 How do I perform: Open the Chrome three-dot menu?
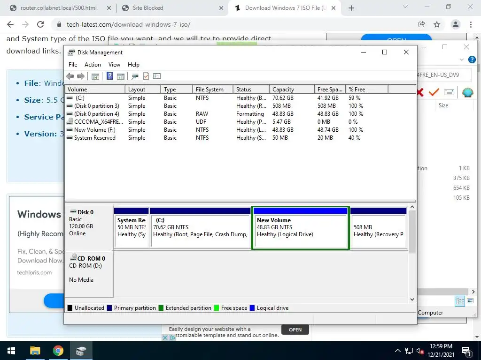471,24
